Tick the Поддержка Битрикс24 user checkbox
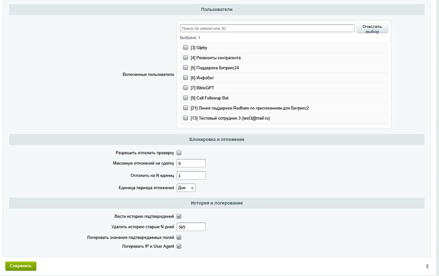Screen dimensions: 439x276 185,68
